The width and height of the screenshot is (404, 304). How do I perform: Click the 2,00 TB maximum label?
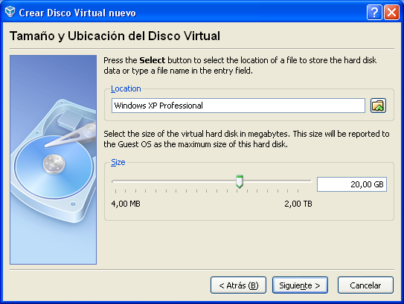298,204
